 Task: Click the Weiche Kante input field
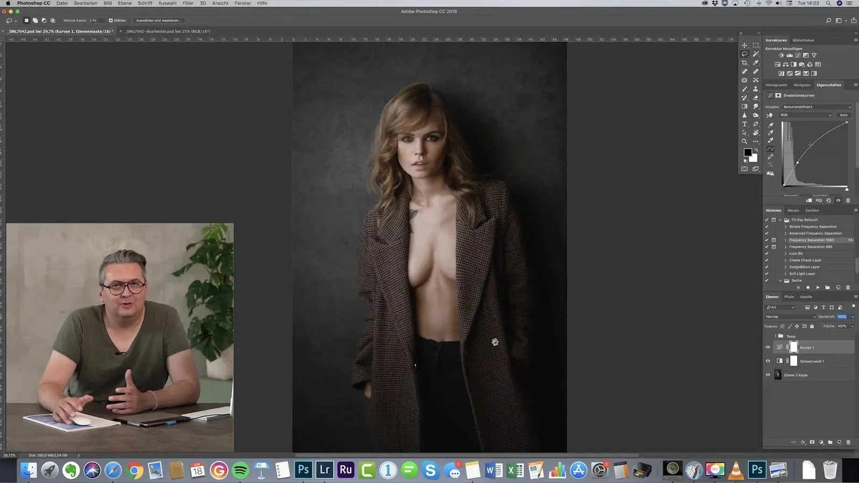(95, 20)
